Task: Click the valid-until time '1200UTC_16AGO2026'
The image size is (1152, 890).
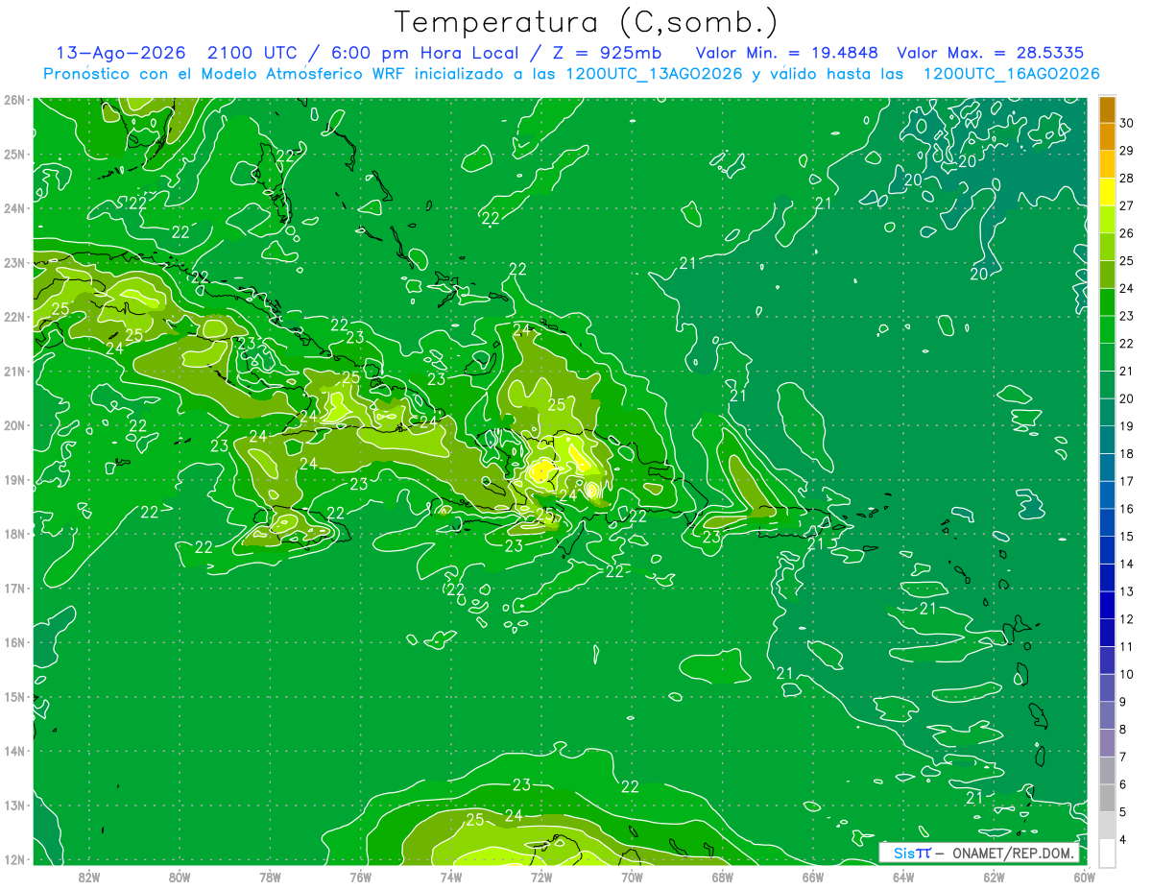Action: (x=1010, y=74)
